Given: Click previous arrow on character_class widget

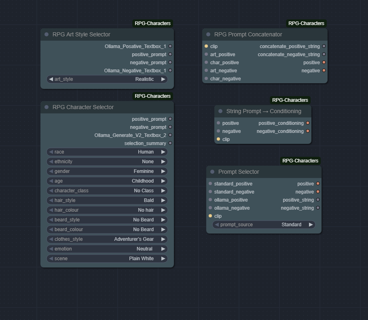Looking at the screenshot, I should coord(51,191).
